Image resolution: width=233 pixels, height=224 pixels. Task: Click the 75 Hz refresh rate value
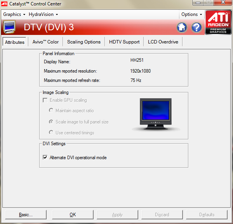click(136, 80)
